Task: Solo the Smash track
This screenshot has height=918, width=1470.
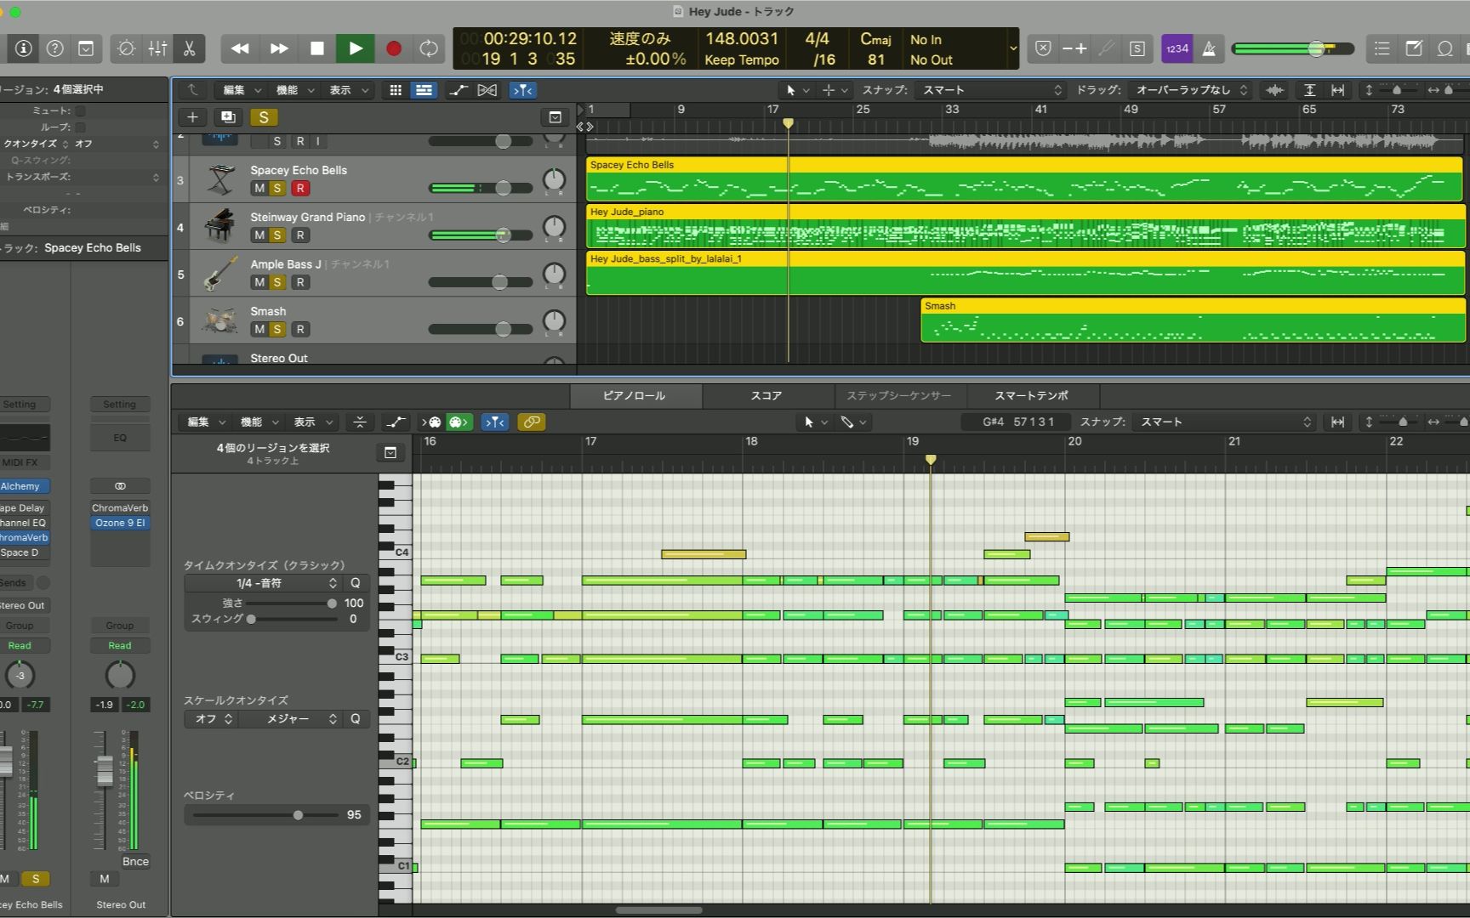Action: pyautogui.click(x=277, y=329)
